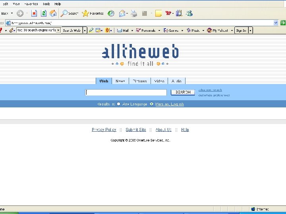The image size is (286, 214).
Task: Switch to the Audio search tab
Action: click(x=176, y=81)
